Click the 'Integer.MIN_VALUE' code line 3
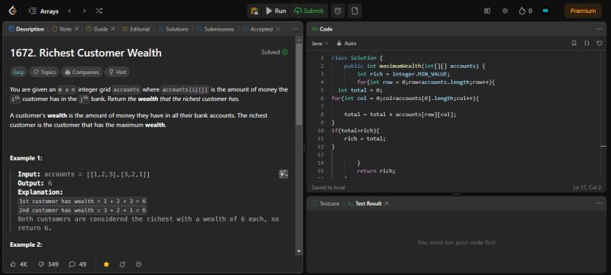 coord(403,74)
